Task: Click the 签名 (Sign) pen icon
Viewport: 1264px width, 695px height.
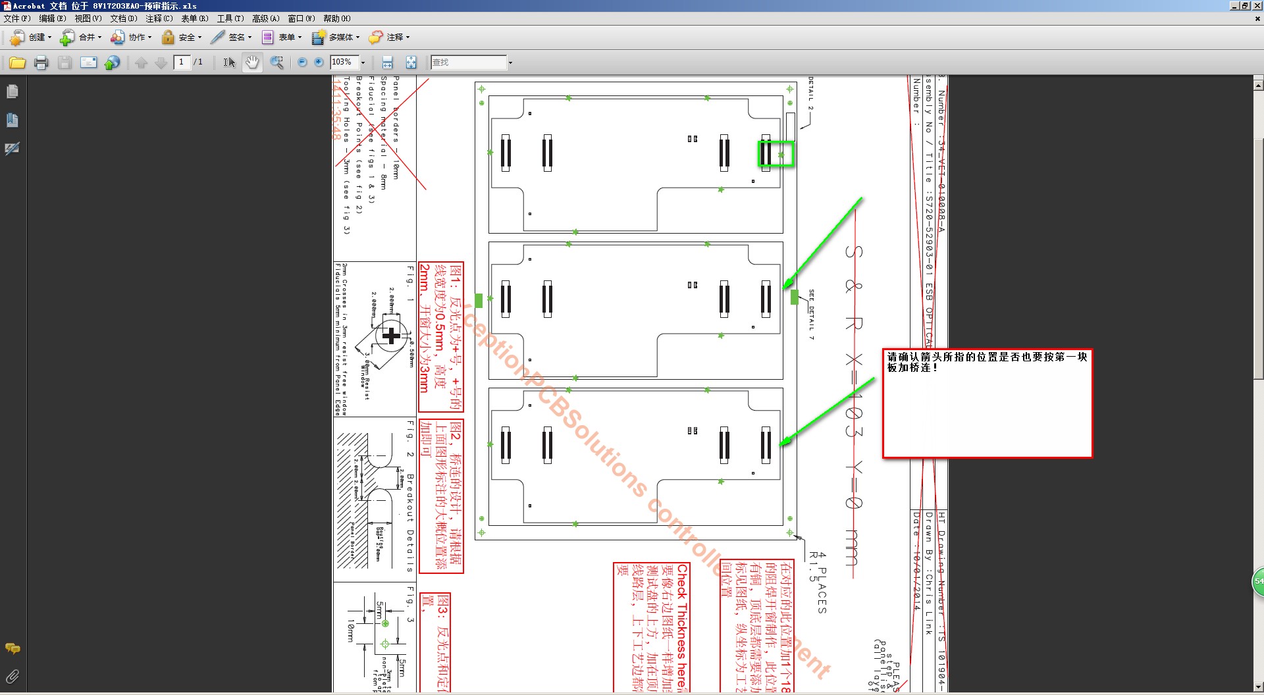Action: coord(217,38)
